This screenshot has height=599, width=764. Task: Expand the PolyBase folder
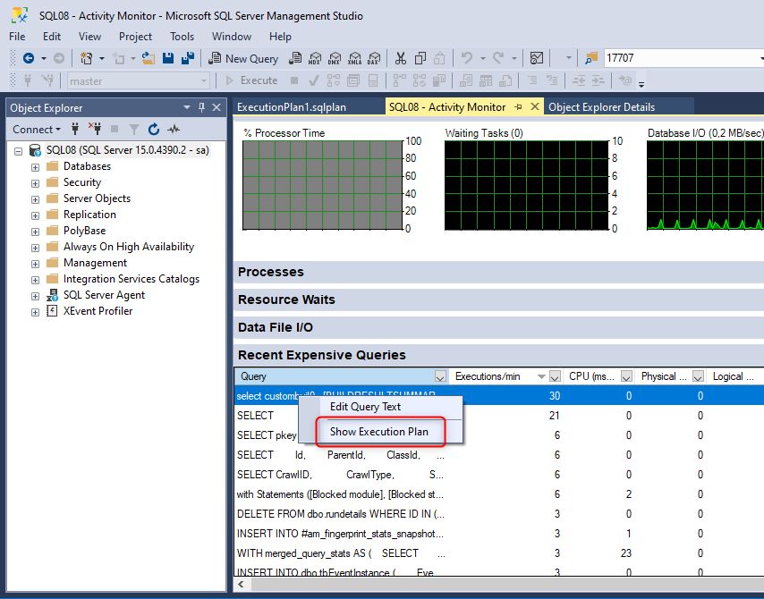click(x=35, y=232)
